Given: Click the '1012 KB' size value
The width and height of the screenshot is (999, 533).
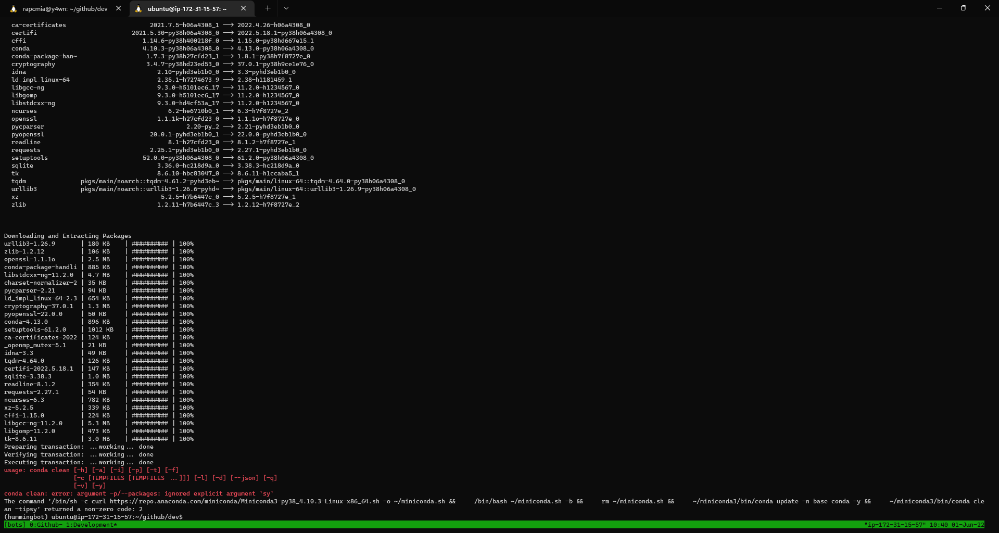Looking at the screenshot, I should tap(100, 329).
